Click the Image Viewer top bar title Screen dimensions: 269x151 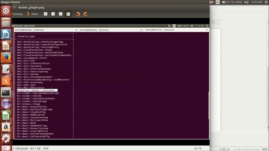[x=11, y=2]
